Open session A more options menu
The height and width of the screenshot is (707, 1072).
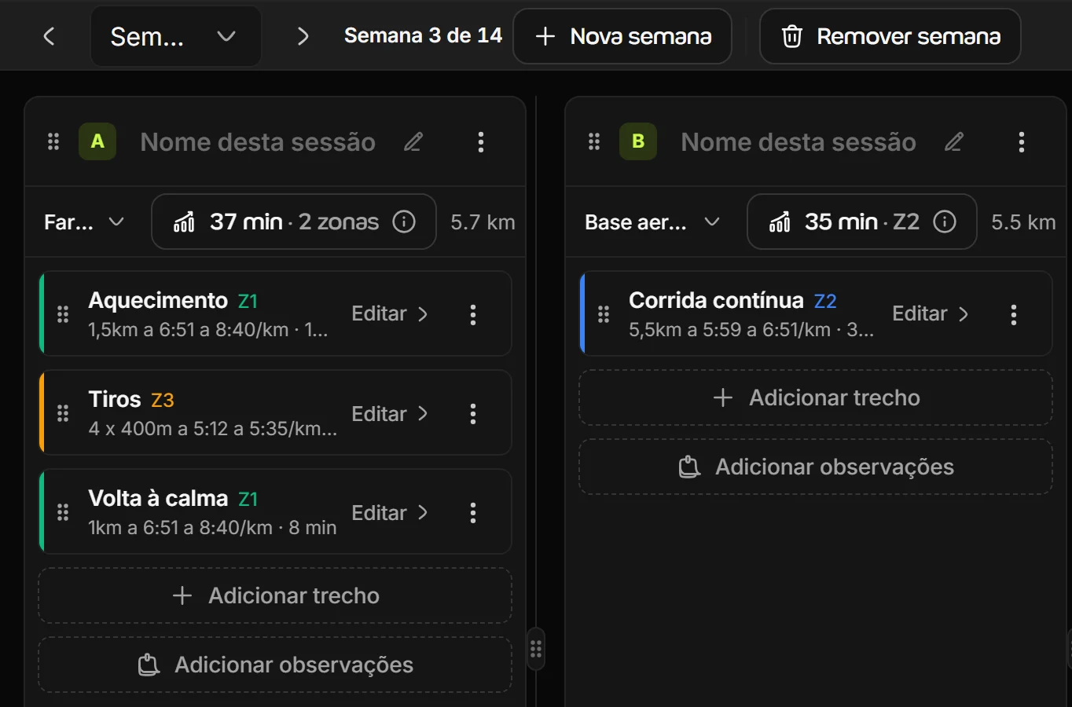coord(481,141)
